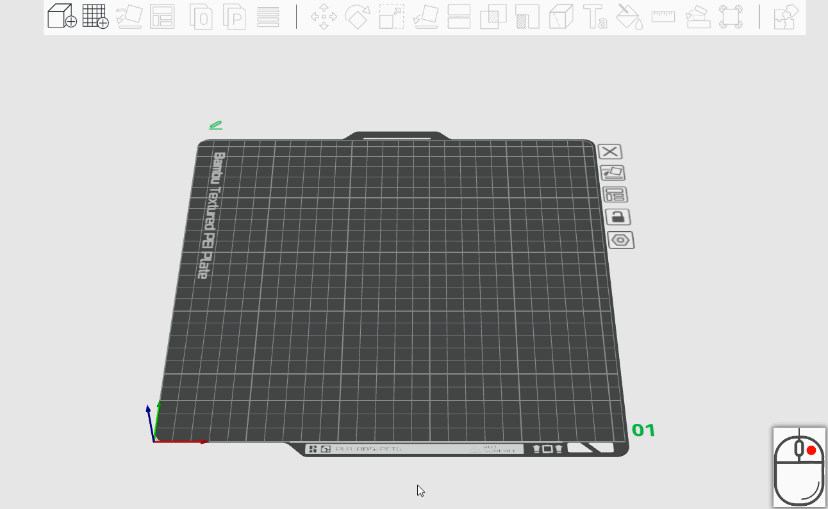Image resolution: width=828 pixels, height=509 pixels.
Task: Open the Assembly view puzzle icon
Action: click(x=786, y=17)
